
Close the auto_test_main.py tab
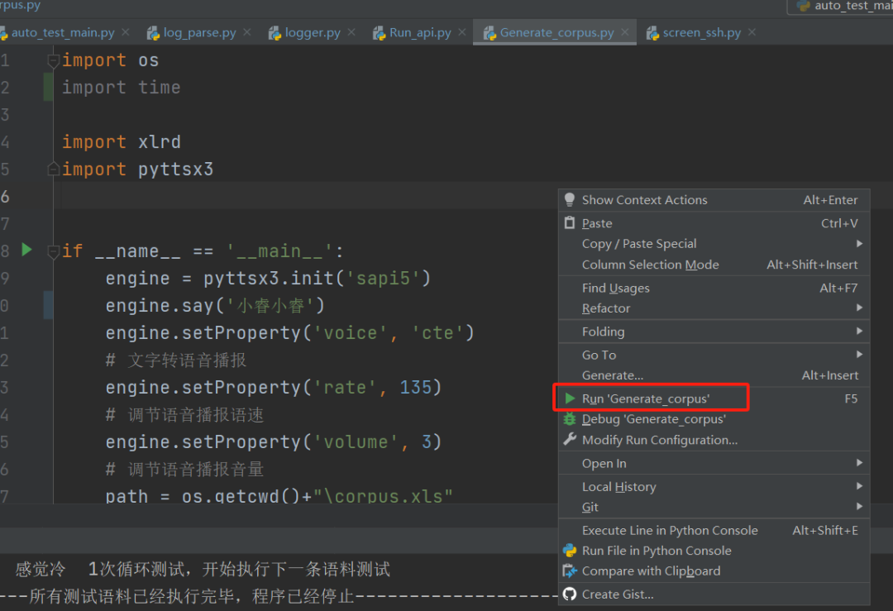(126, 32)
